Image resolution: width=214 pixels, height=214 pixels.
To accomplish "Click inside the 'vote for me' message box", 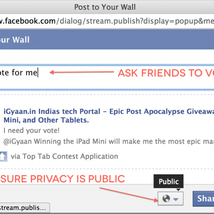I will point(107,77).
